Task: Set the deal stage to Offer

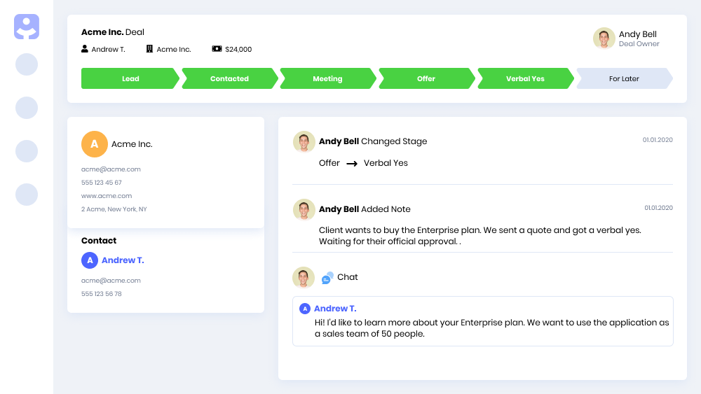Action: 426,79
